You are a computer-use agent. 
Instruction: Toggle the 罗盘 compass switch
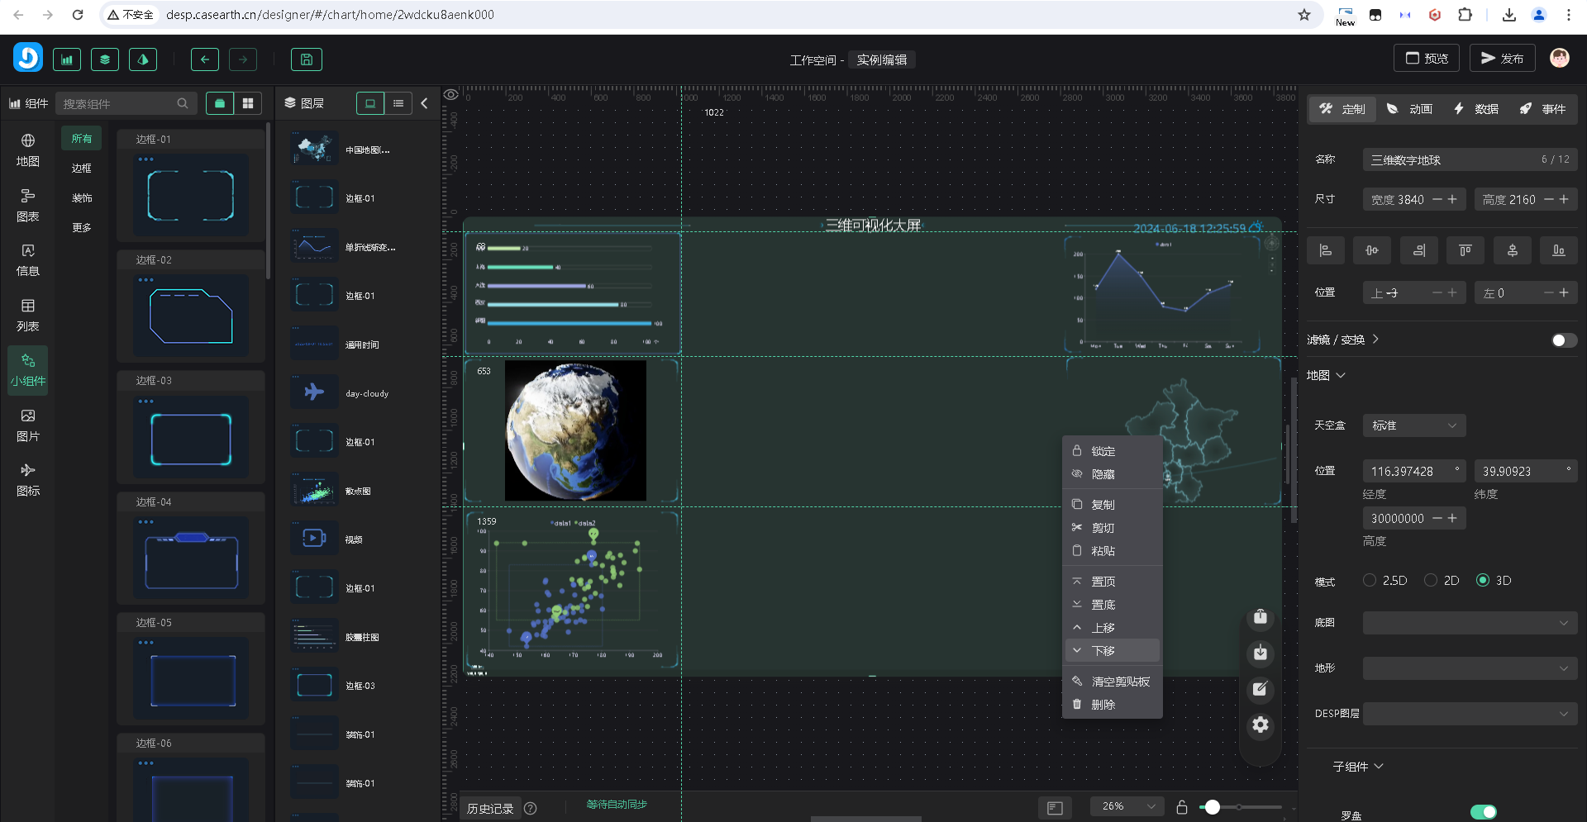(x=1483, y=812)
